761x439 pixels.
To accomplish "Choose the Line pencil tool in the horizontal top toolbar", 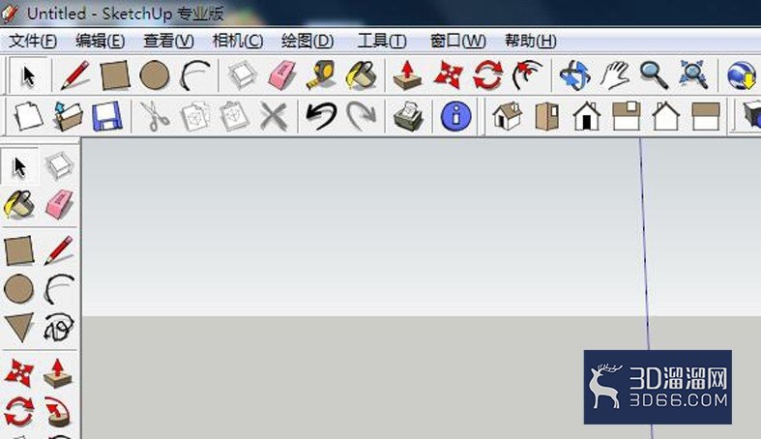I will point(74,75).
